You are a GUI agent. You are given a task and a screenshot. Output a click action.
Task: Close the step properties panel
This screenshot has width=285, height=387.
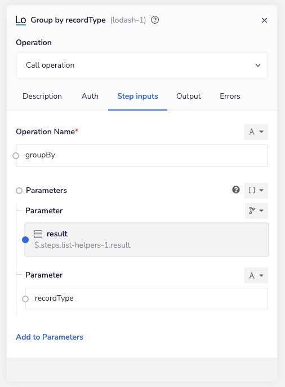tap(264, 20)
